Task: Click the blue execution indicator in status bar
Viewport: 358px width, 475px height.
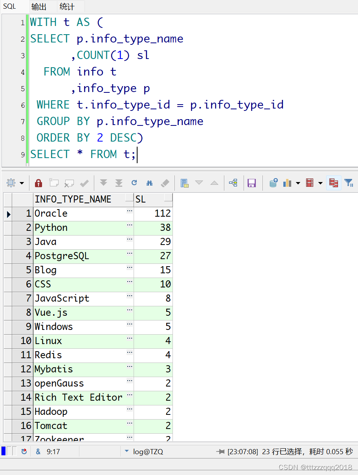Action: click(x=4, y=451)
